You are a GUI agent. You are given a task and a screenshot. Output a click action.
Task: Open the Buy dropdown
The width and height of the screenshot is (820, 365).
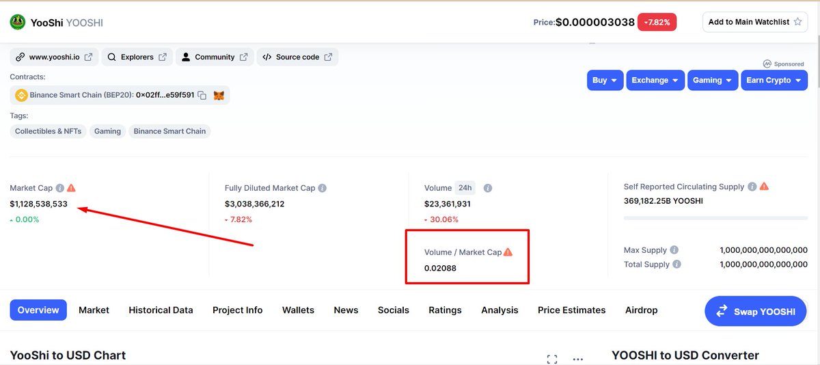605,80
